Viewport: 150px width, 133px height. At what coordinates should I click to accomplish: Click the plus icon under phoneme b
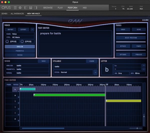[18, 91]
